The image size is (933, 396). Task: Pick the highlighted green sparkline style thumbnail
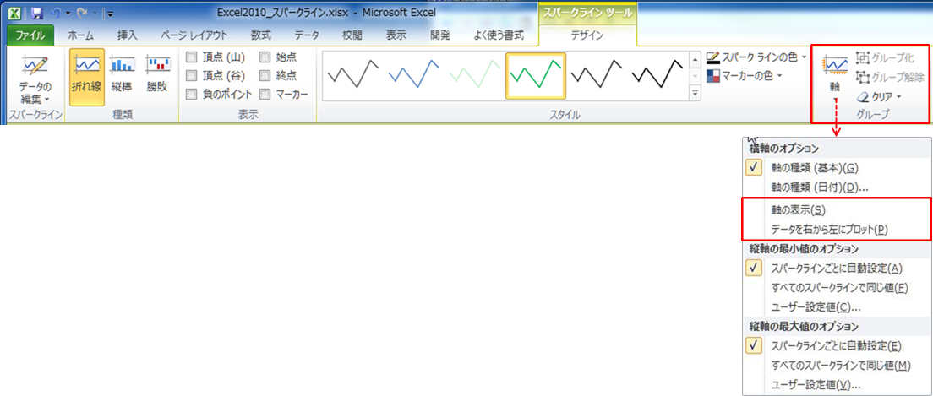(536, 75)
